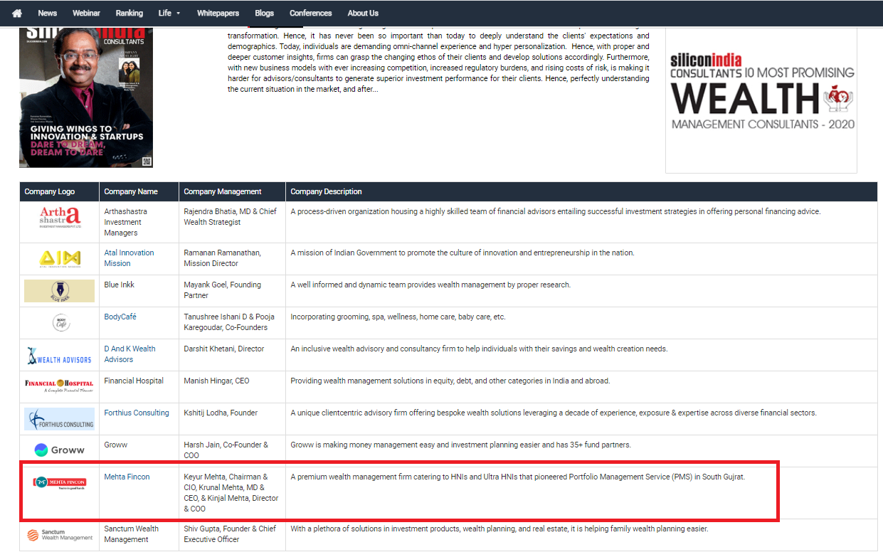883x557 pixels.
Task: Click the BodyCafé circular logo
Action: [x=59, y=322]
